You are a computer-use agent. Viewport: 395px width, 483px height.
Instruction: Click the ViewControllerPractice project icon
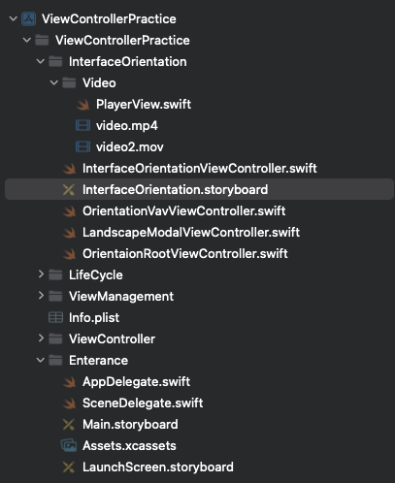(28, 18)
